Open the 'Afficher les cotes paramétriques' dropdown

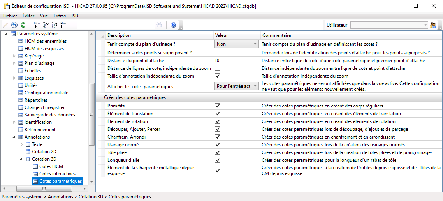(255, 86)
